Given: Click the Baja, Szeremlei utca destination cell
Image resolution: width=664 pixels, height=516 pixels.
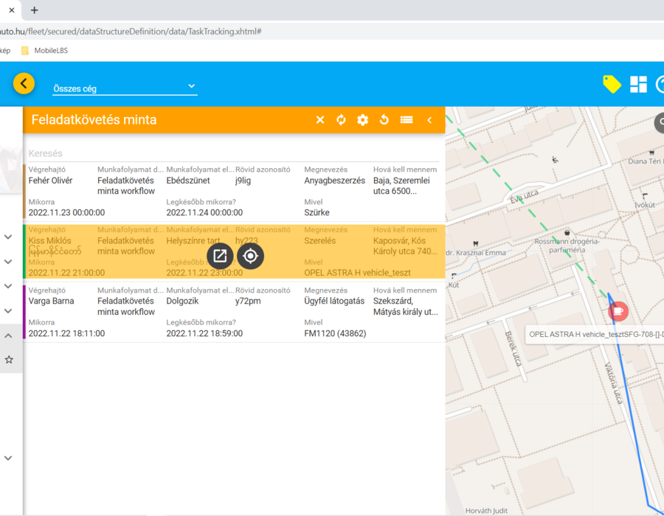Looking at the screenshot, I should (401, 186).
